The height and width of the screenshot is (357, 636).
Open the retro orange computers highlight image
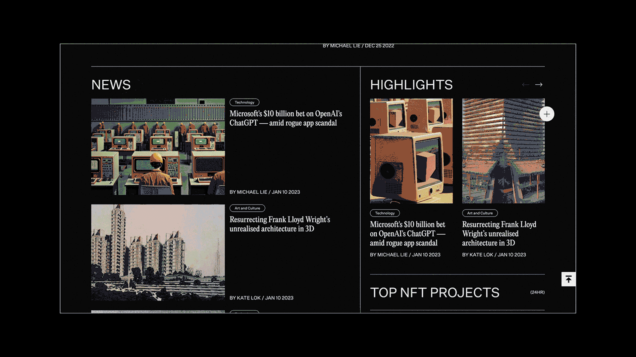click(x=411, y=151)
